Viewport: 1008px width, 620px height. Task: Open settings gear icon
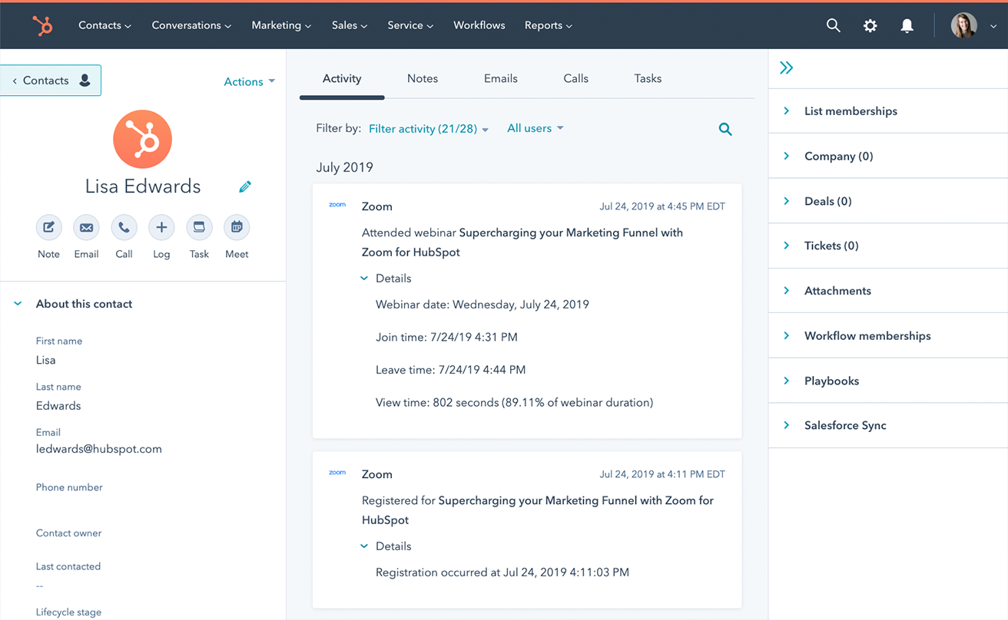(870, 25)
